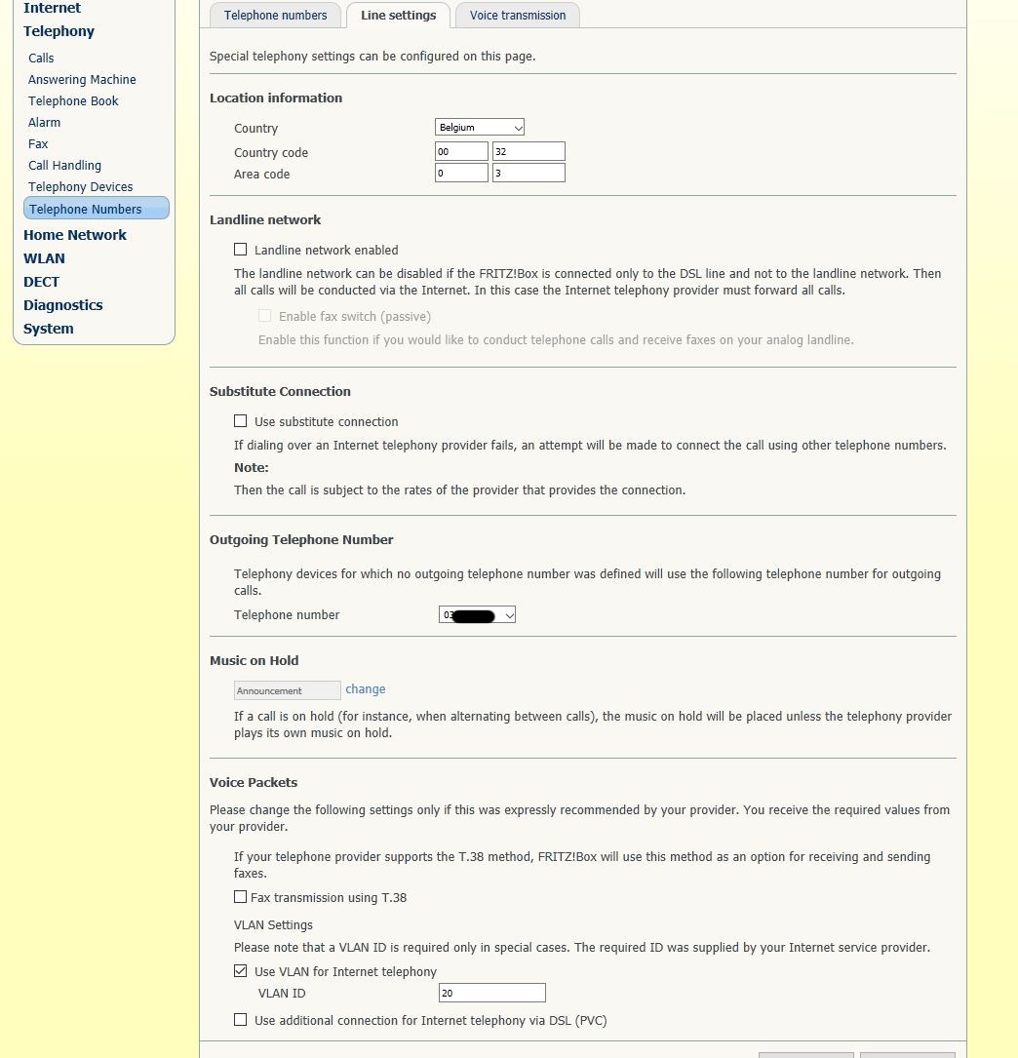Open the Country dropdown showing Belgium

click(480, 128)
